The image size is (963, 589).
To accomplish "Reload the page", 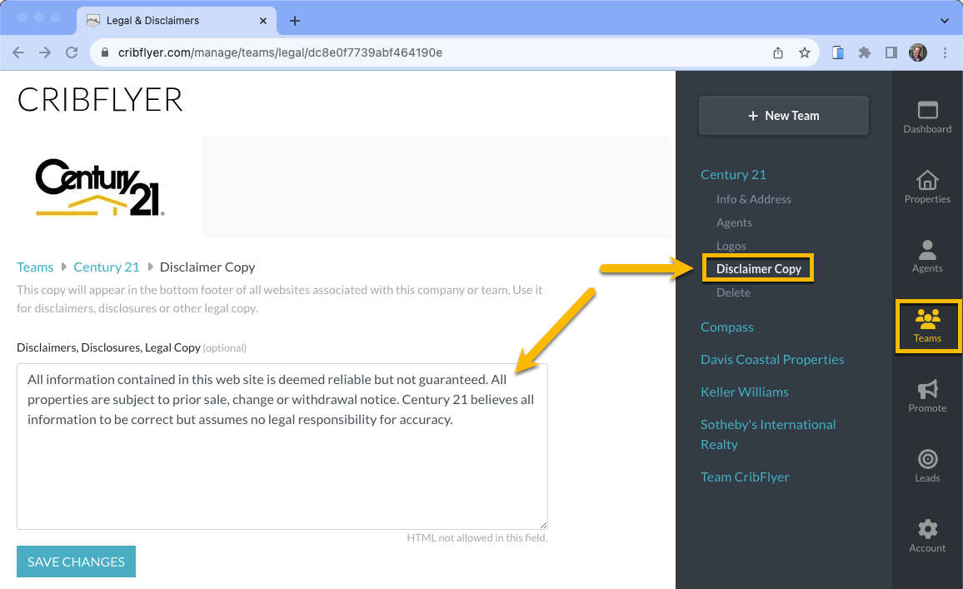I will 72,52.
